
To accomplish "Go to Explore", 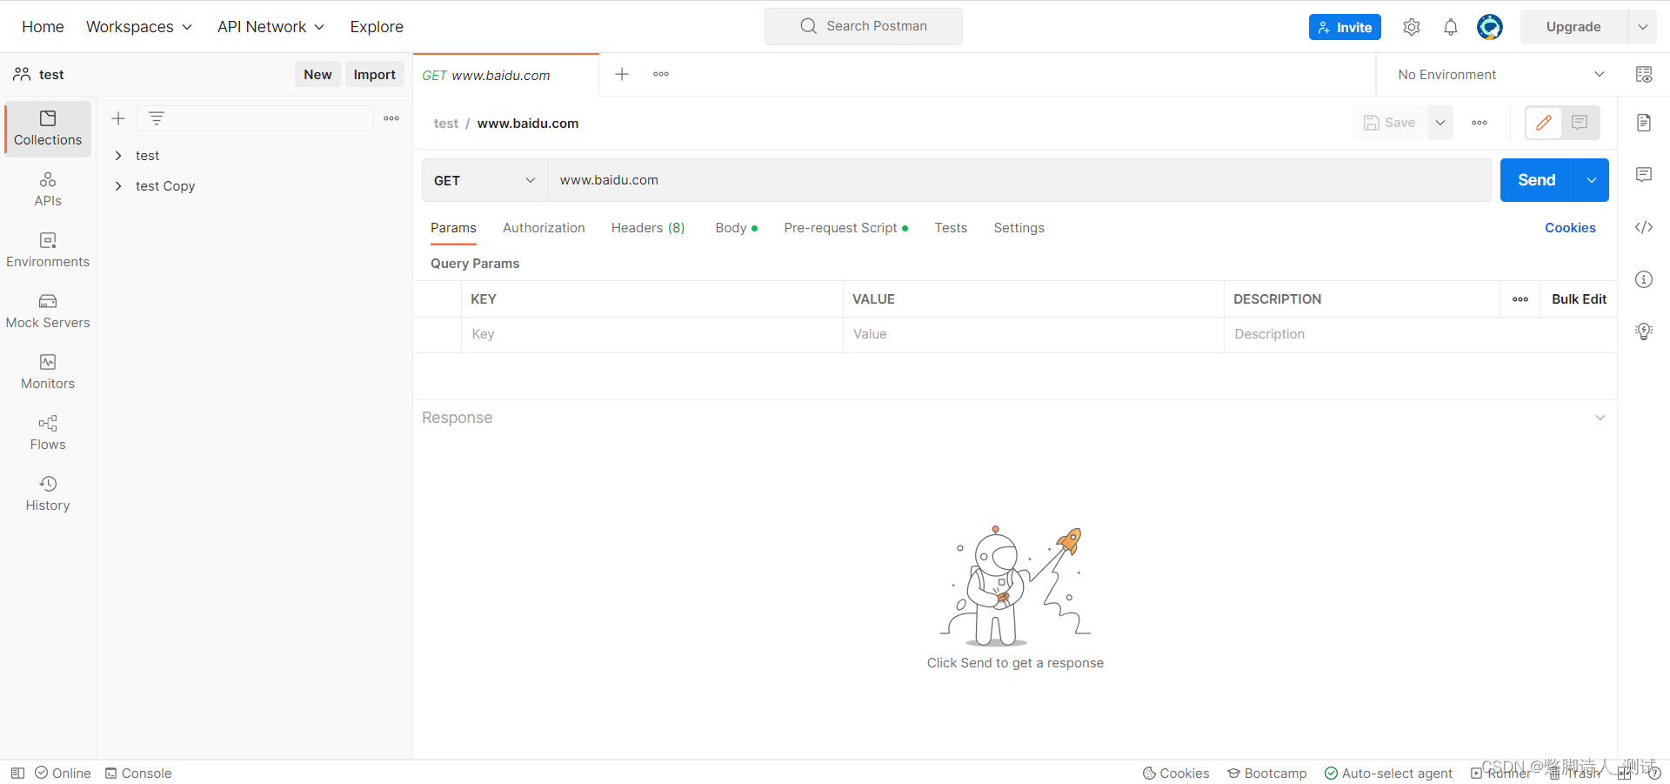I will coord(377,27).
